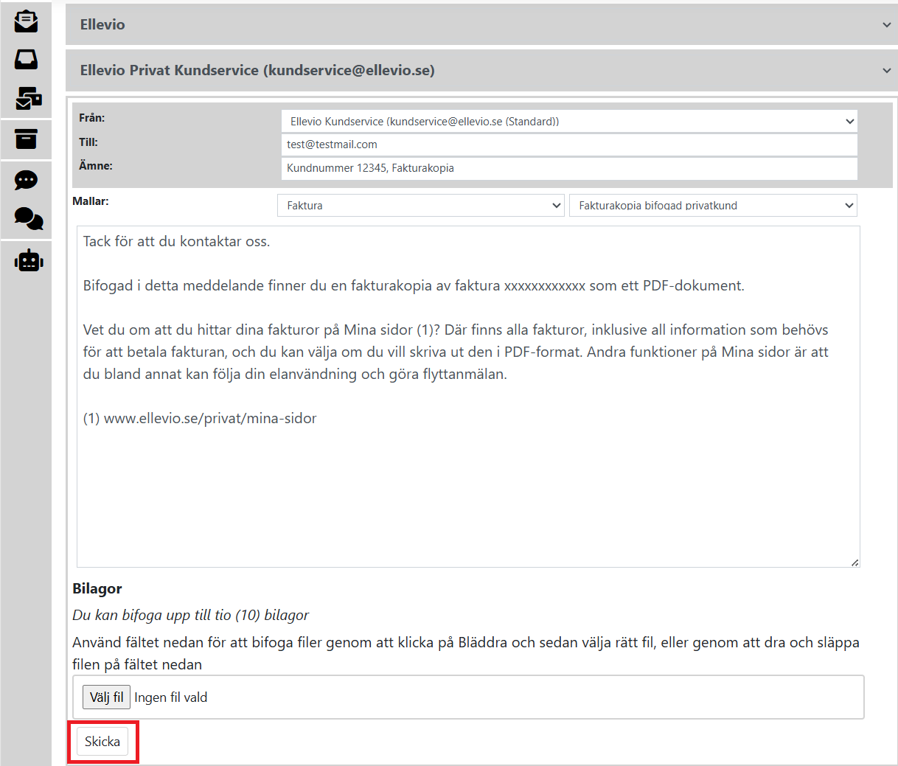
Task: Click the text area resize grip
Action: tap(855, 563)
